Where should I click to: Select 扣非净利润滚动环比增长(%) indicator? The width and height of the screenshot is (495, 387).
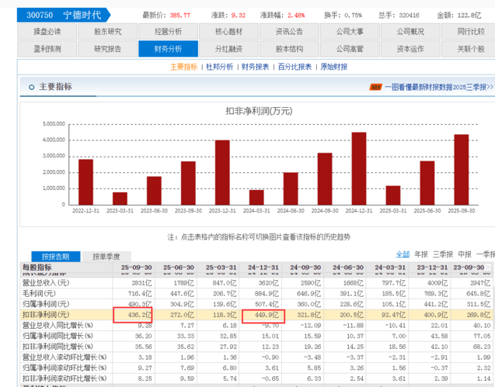pos(64,378)
